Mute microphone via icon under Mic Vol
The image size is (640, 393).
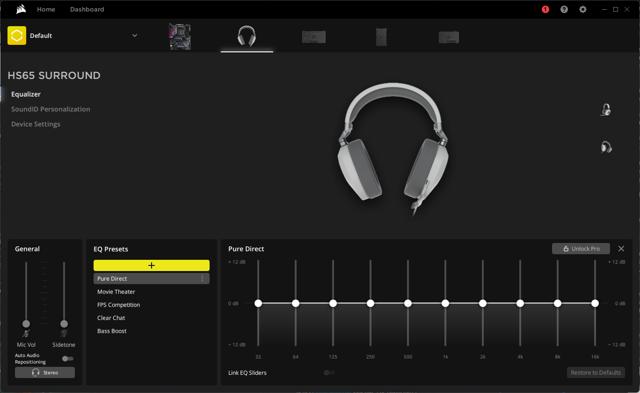[26, 333]
